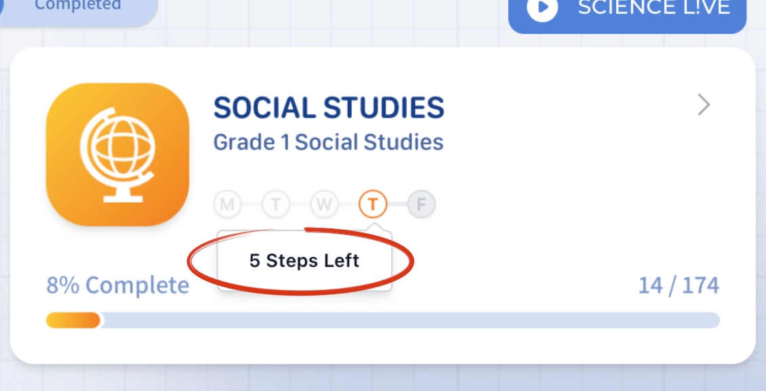Select the Monday 'M' day circle
Screen dimensions: 766x391
[x=227, y=204]
